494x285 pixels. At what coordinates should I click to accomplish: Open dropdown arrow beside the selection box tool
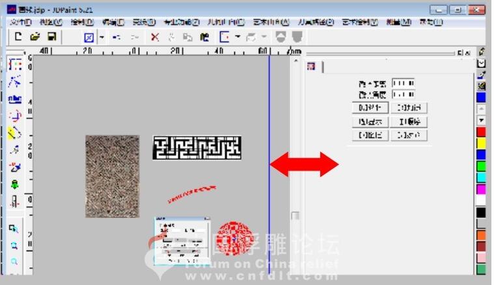click(102, 37)
